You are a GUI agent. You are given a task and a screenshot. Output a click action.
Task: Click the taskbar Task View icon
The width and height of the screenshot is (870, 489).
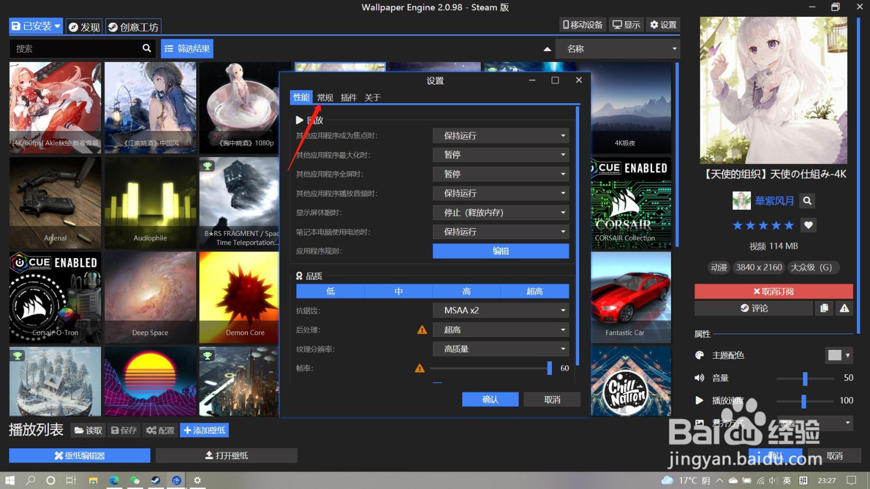(x=71, y=480)
